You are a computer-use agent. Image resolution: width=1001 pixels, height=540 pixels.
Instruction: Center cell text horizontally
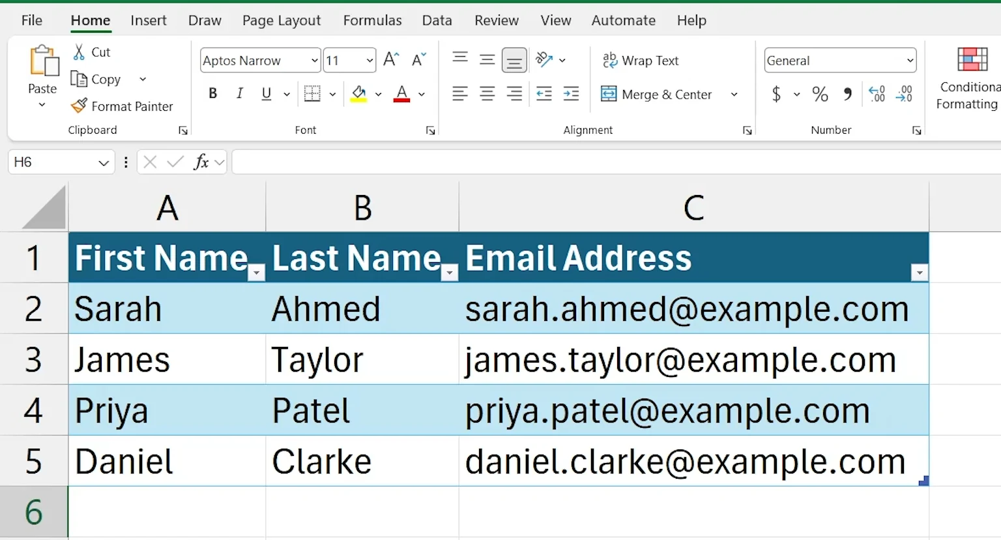click(x=487, y=94)
